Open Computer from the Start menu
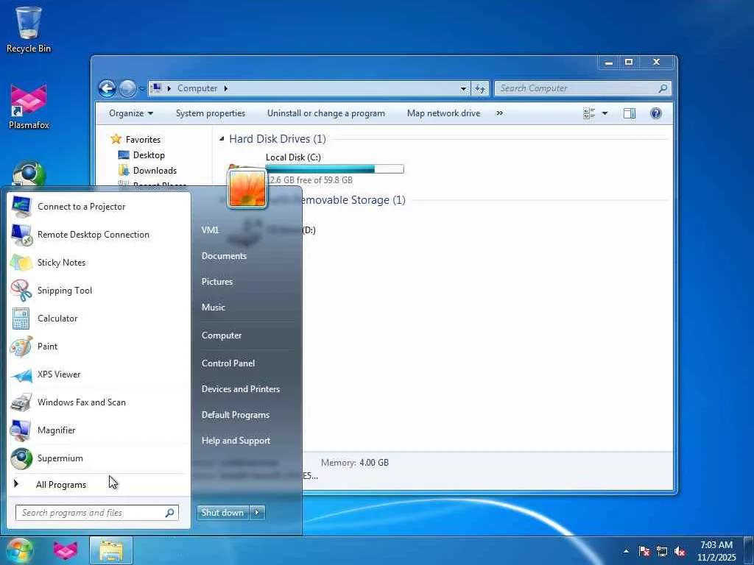Image resolution: width=754 pixels, height=565 pixels. pyautogui.click(x=222, y=335)
